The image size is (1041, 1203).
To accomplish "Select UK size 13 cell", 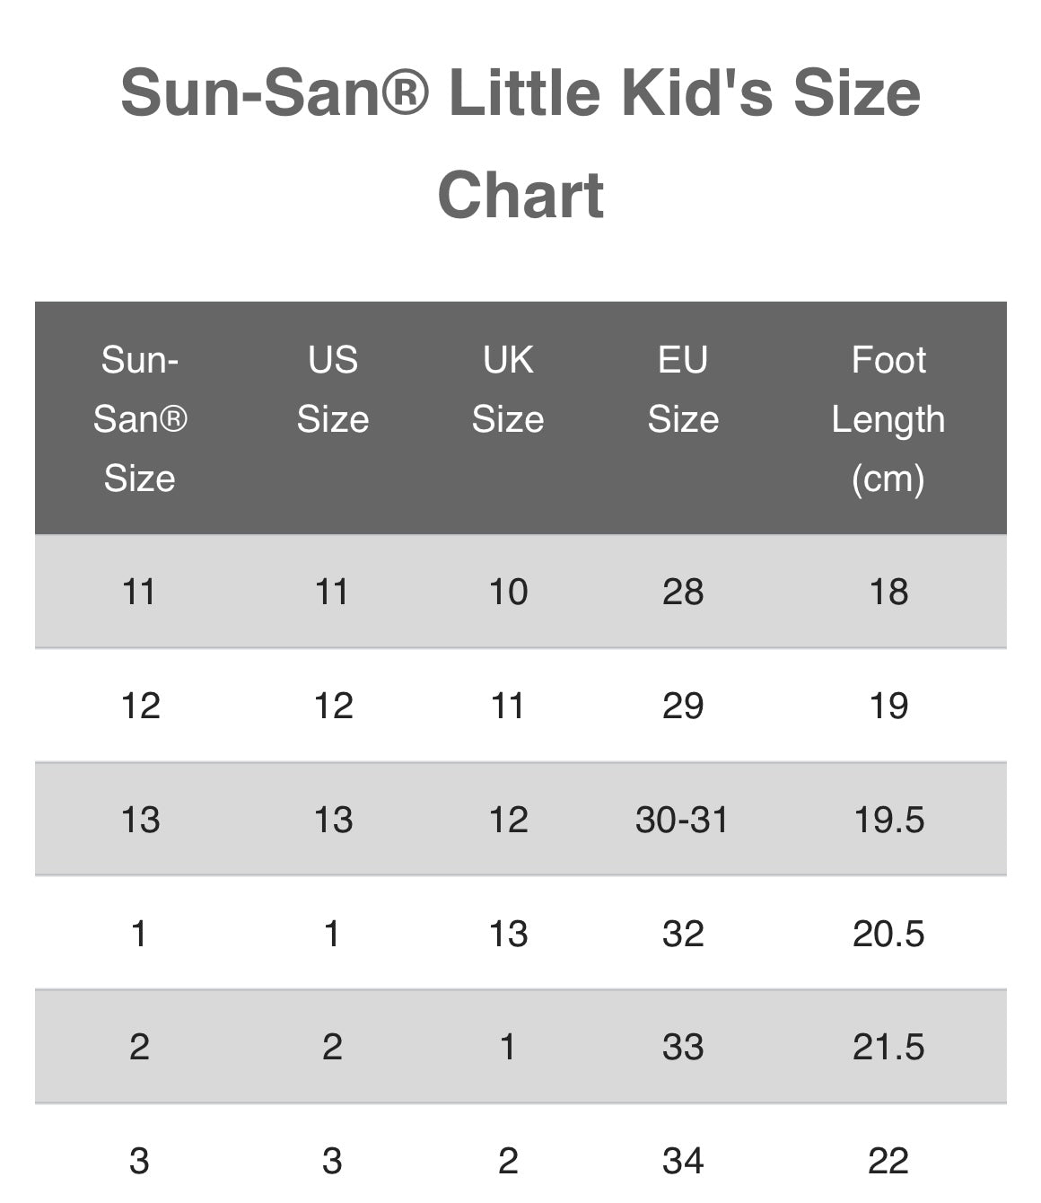I will point(508,934).
